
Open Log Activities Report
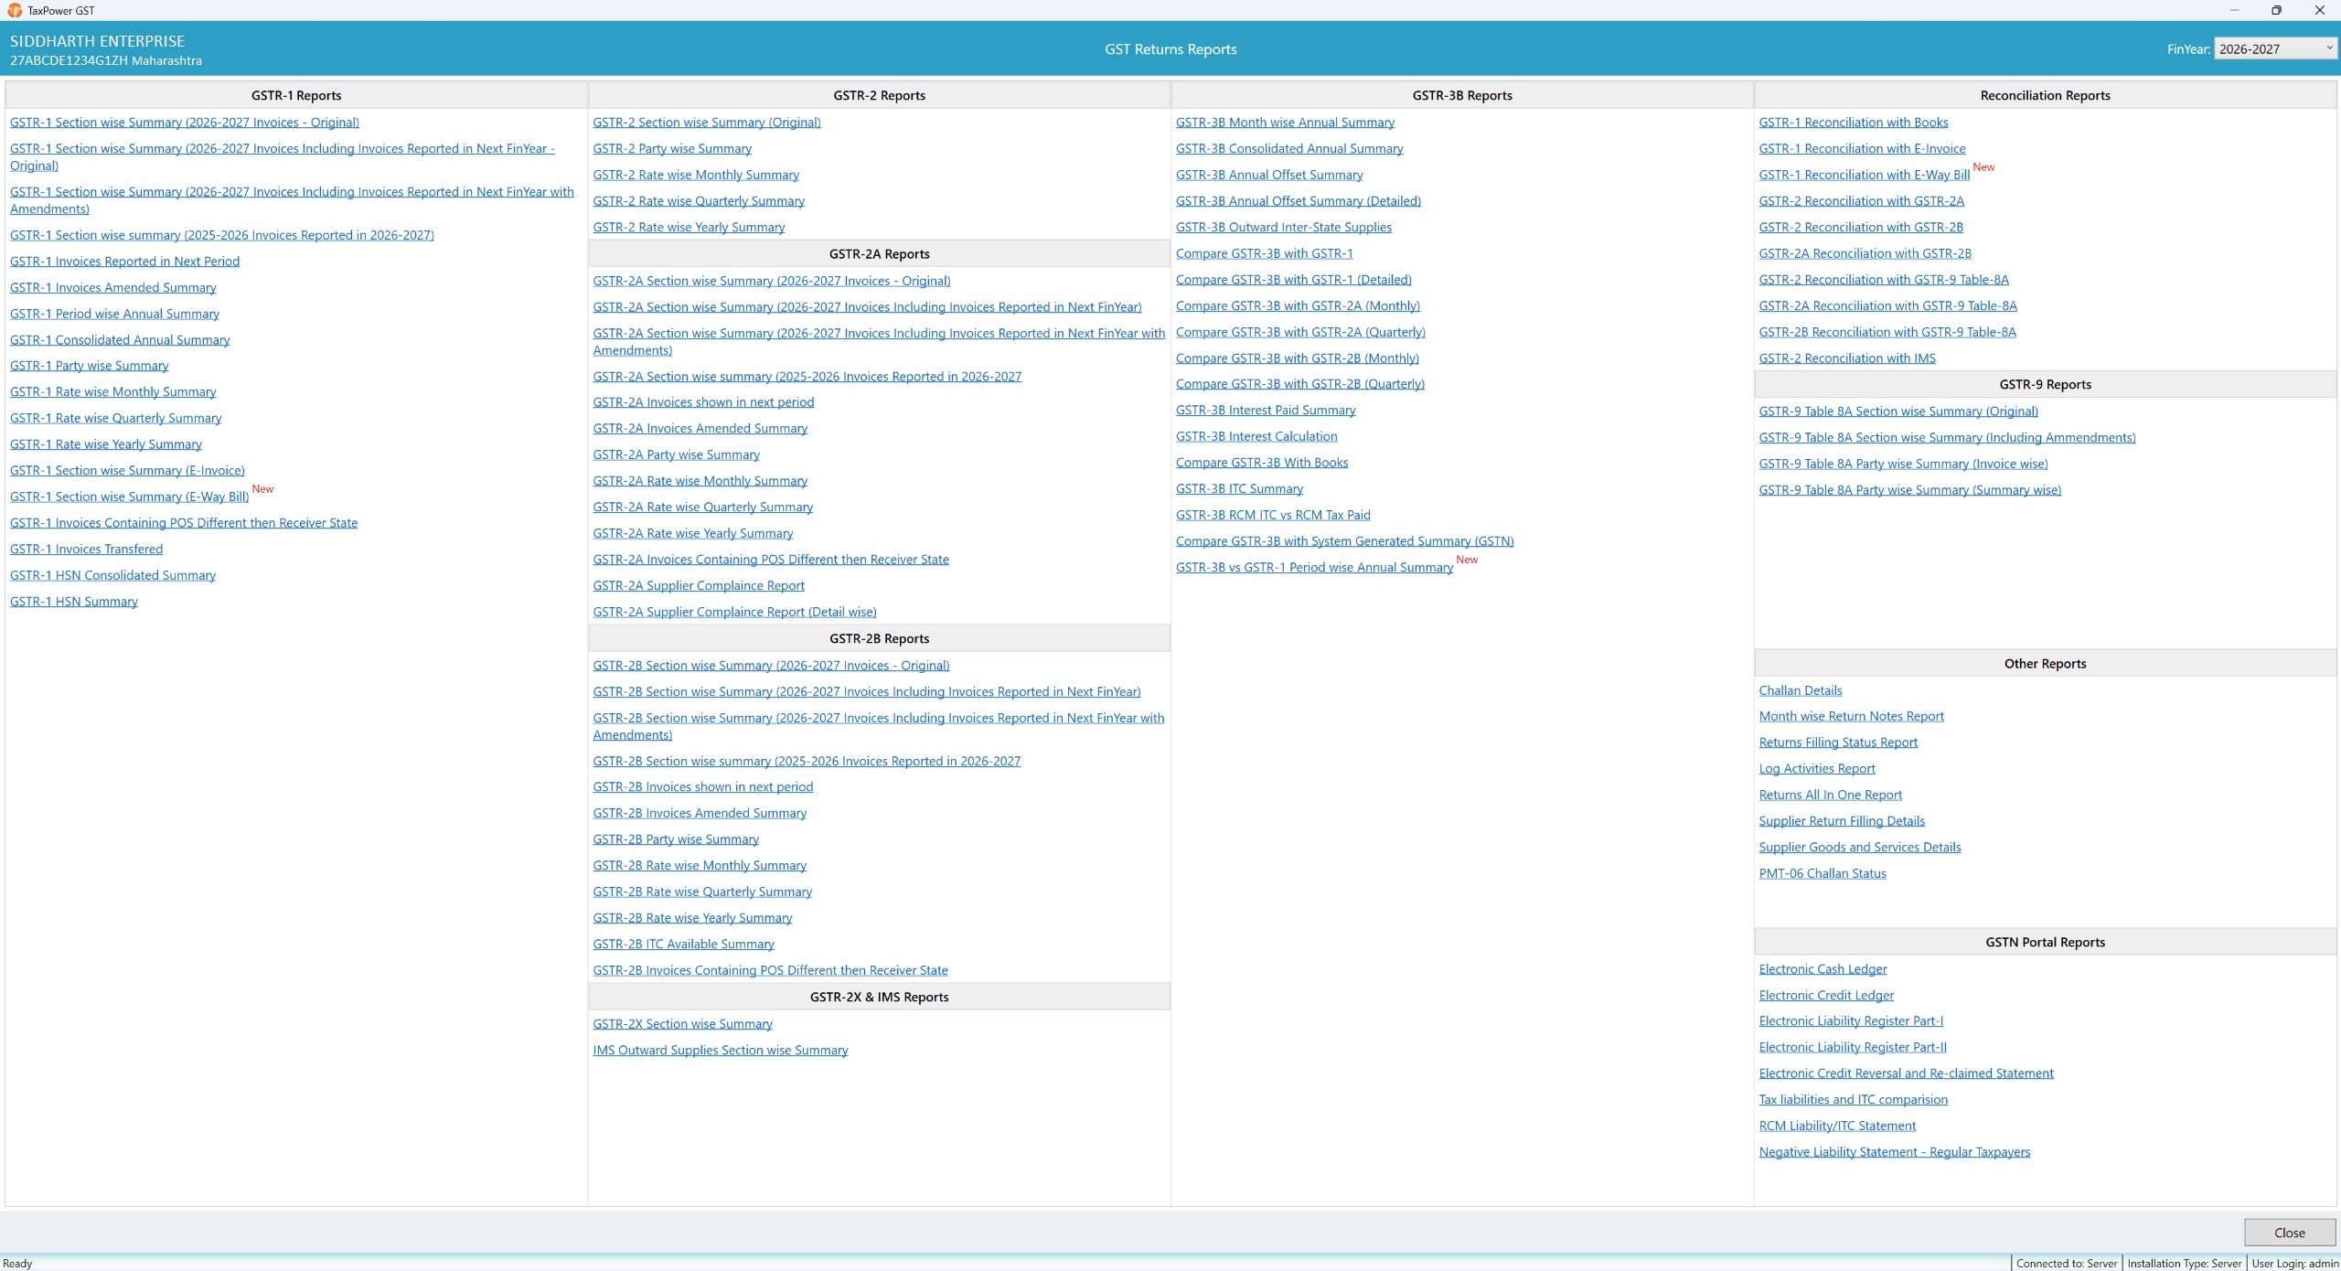pyautogui.click(x=1817, y=769)
